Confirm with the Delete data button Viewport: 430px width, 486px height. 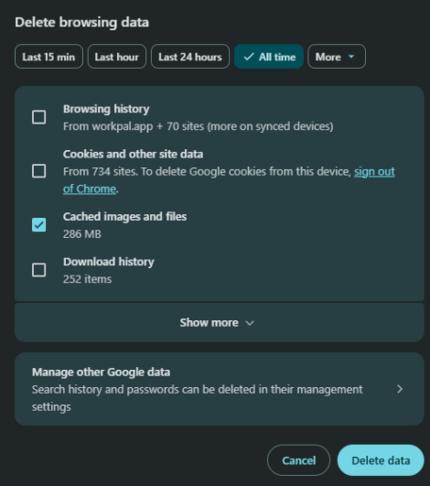click(x=381, y=460)
